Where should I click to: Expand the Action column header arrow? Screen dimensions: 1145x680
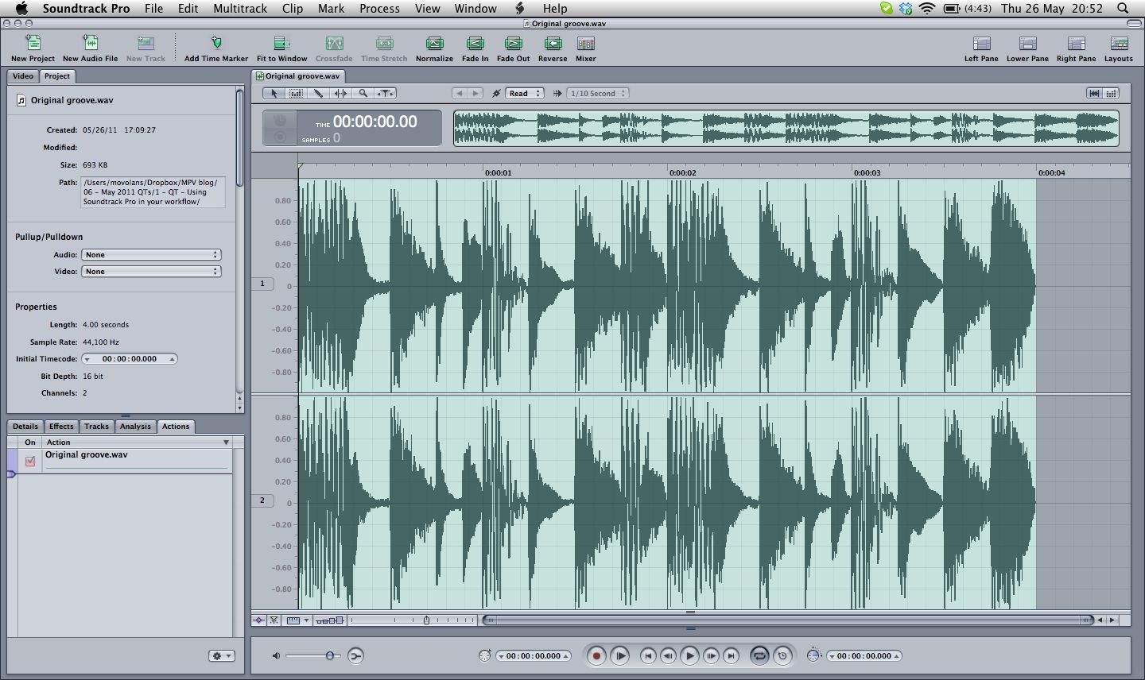pyautogui.click(x=226, y=442)
